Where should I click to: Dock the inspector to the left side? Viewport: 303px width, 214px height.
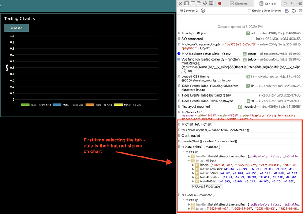click(187, 3)
